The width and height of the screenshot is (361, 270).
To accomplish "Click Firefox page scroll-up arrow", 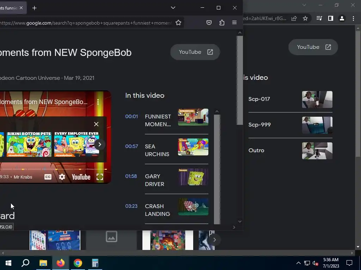I will coord(240,33).
